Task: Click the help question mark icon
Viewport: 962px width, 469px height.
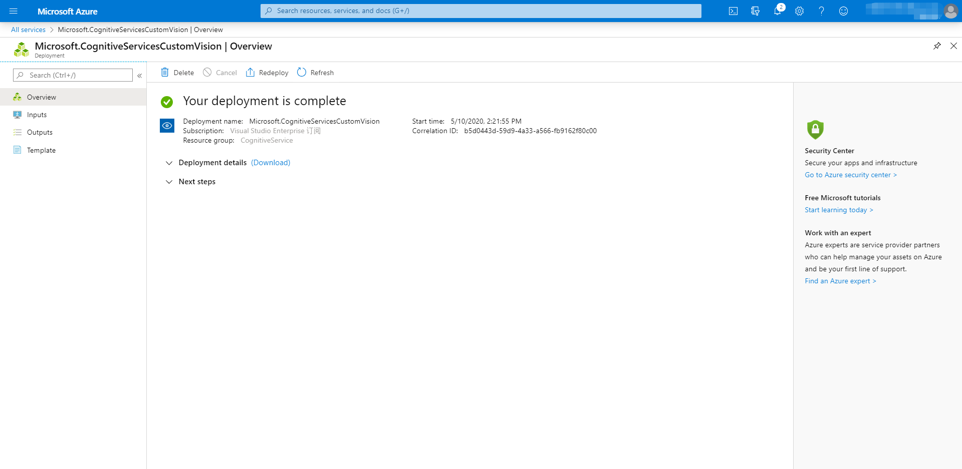Action: [821, 11]
